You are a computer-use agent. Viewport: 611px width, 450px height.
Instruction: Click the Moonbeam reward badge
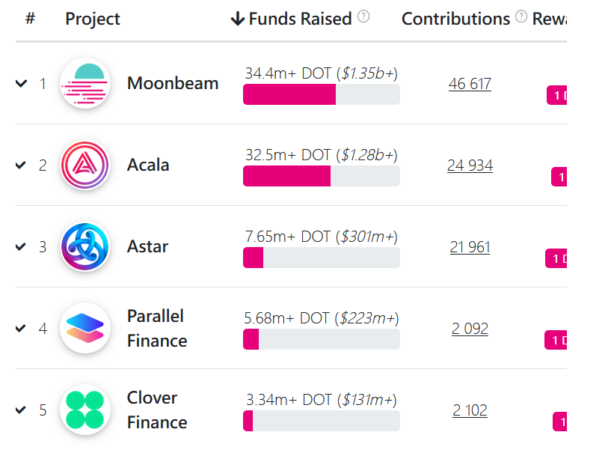pos(557,95)
